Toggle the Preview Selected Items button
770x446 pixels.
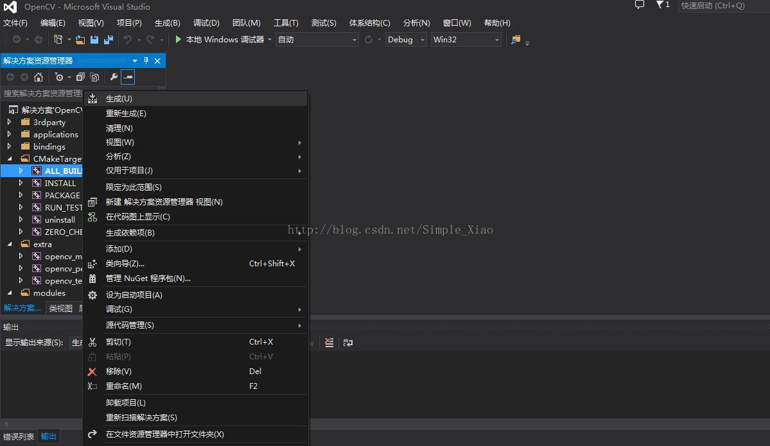coord(128,77)
